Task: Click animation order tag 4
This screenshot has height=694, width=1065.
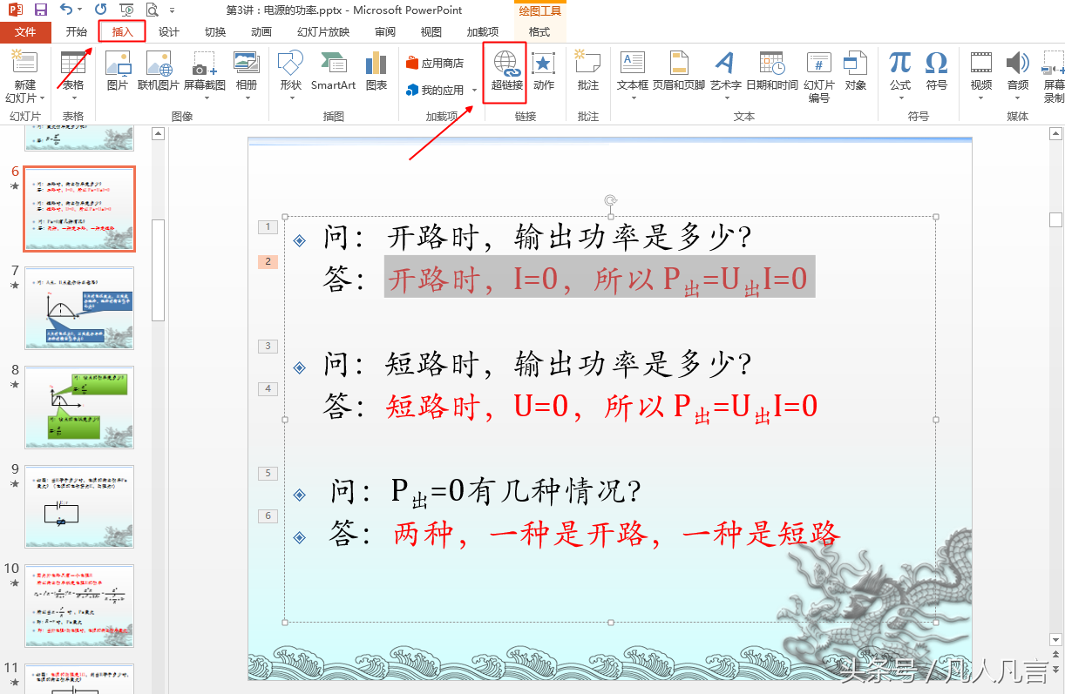Action: pos(268,388)
